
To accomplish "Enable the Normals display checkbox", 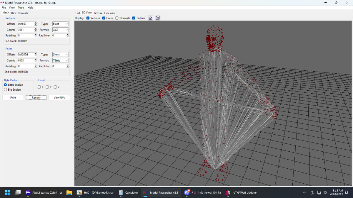I will pos(117,18).
